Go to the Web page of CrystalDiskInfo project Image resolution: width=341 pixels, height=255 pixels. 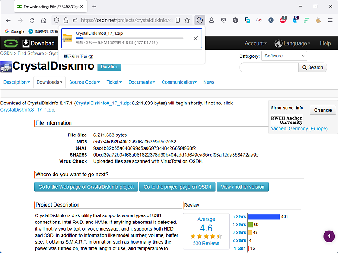pos(86,187)
